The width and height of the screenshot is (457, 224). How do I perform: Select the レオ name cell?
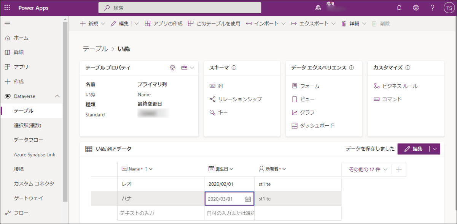(161, 184)
